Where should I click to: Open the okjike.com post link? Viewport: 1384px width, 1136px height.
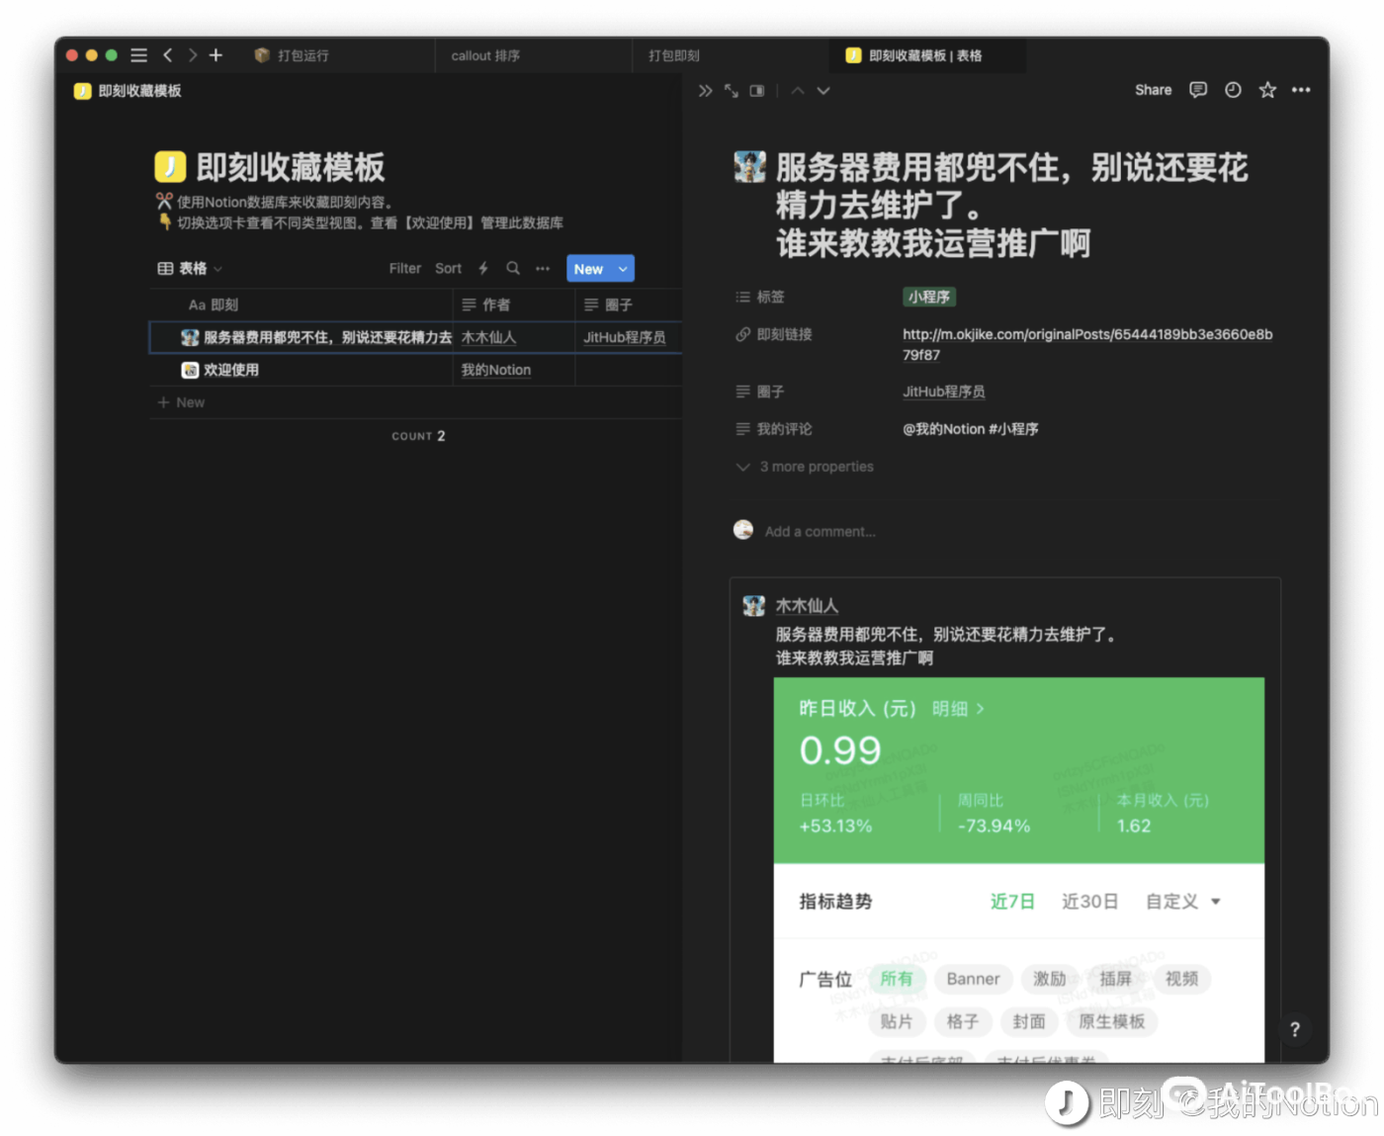[x=1086, y=334]
